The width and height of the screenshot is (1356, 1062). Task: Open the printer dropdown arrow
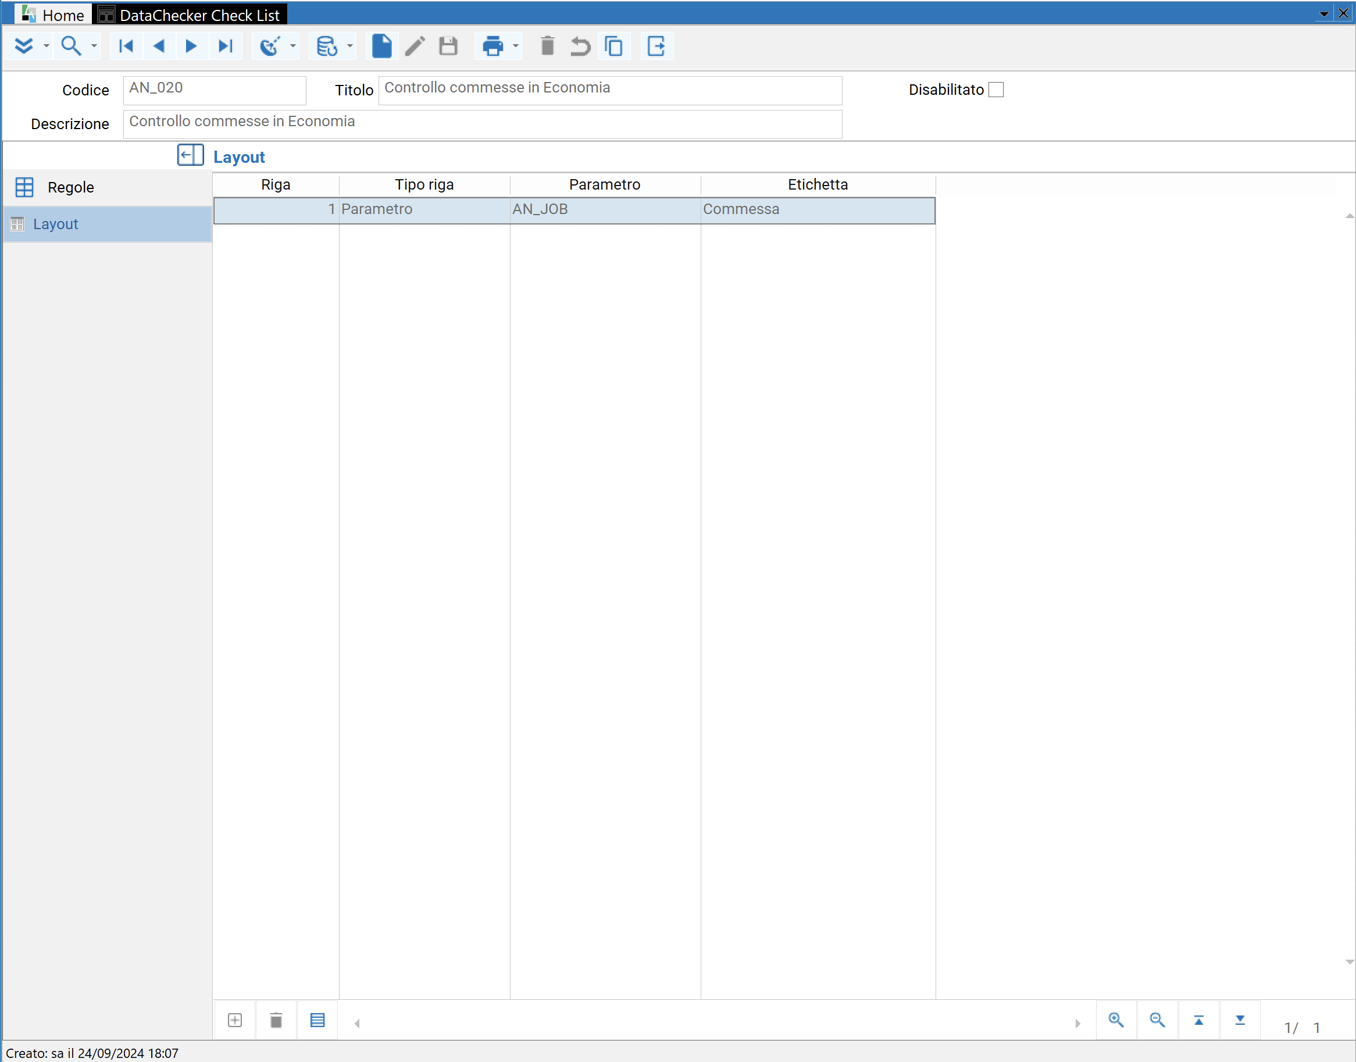point(515,46)
